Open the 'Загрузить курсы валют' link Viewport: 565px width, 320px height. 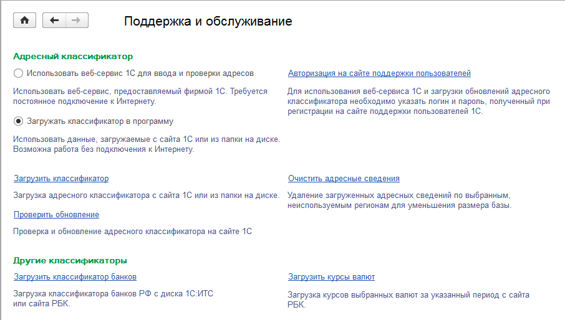(x=331, y=277)
